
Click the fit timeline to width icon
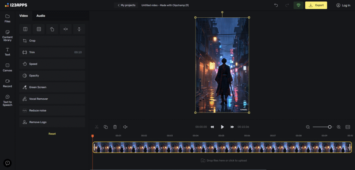click(348, 127)
